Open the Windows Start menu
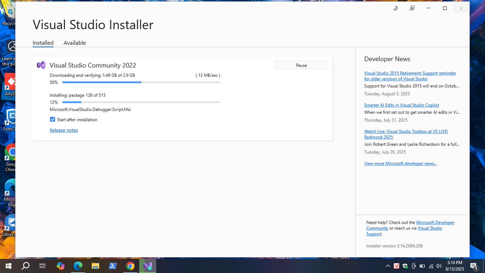This screenshot has width=485, height=273. coord(8,266)
